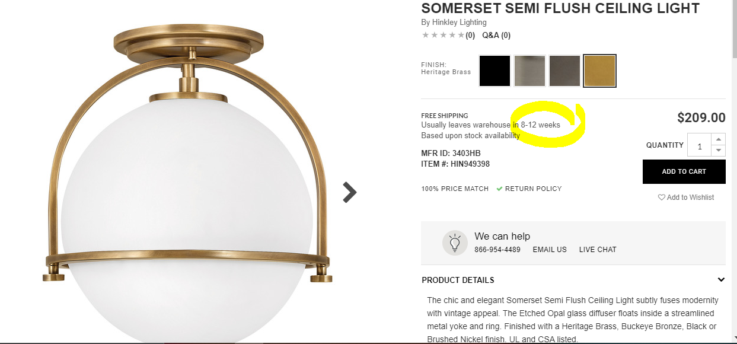Add the ceiling light to cart
737x344 pixels.
click(x=684, y=171)
